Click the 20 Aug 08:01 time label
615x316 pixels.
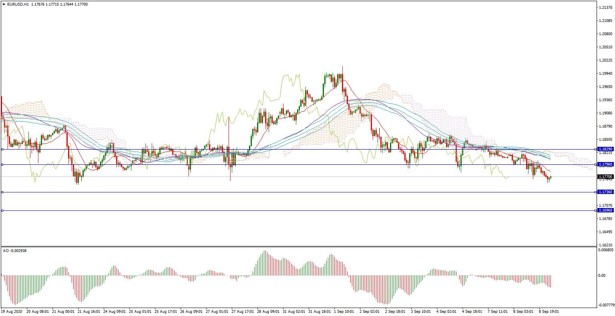point(38,311)
